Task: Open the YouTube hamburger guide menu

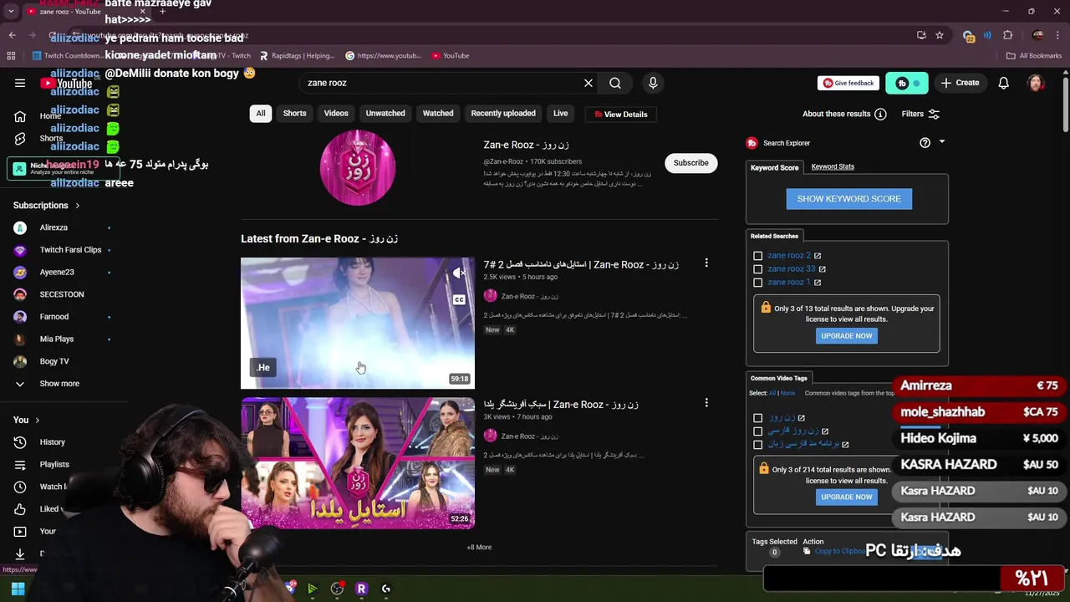Action: pos(20,83)
